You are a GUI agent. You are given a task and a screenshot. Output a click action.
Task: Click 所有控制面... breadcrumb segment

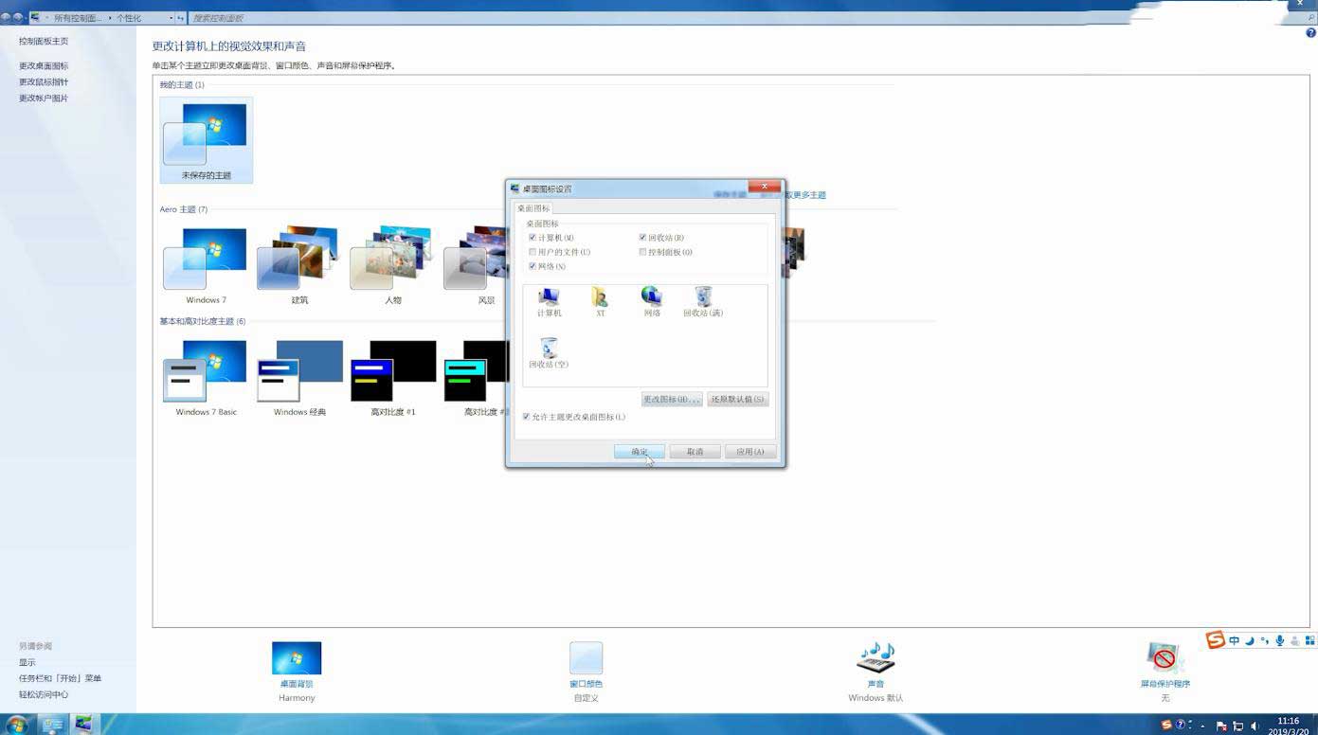(x=78, y=18)
